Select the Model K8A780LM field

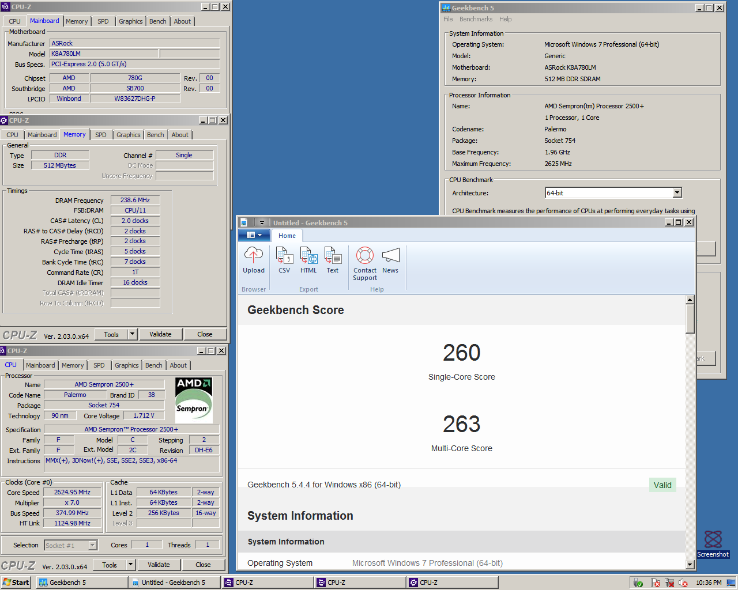(x=104, y=54)
